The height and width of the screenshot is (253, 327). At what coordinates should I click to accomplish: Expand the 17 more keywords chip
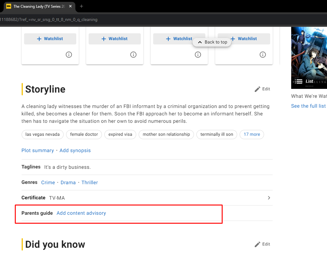point(252,135)
